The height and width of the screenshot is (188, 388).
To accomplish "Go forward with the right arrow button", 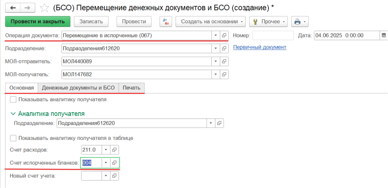I will coord(27,8).
